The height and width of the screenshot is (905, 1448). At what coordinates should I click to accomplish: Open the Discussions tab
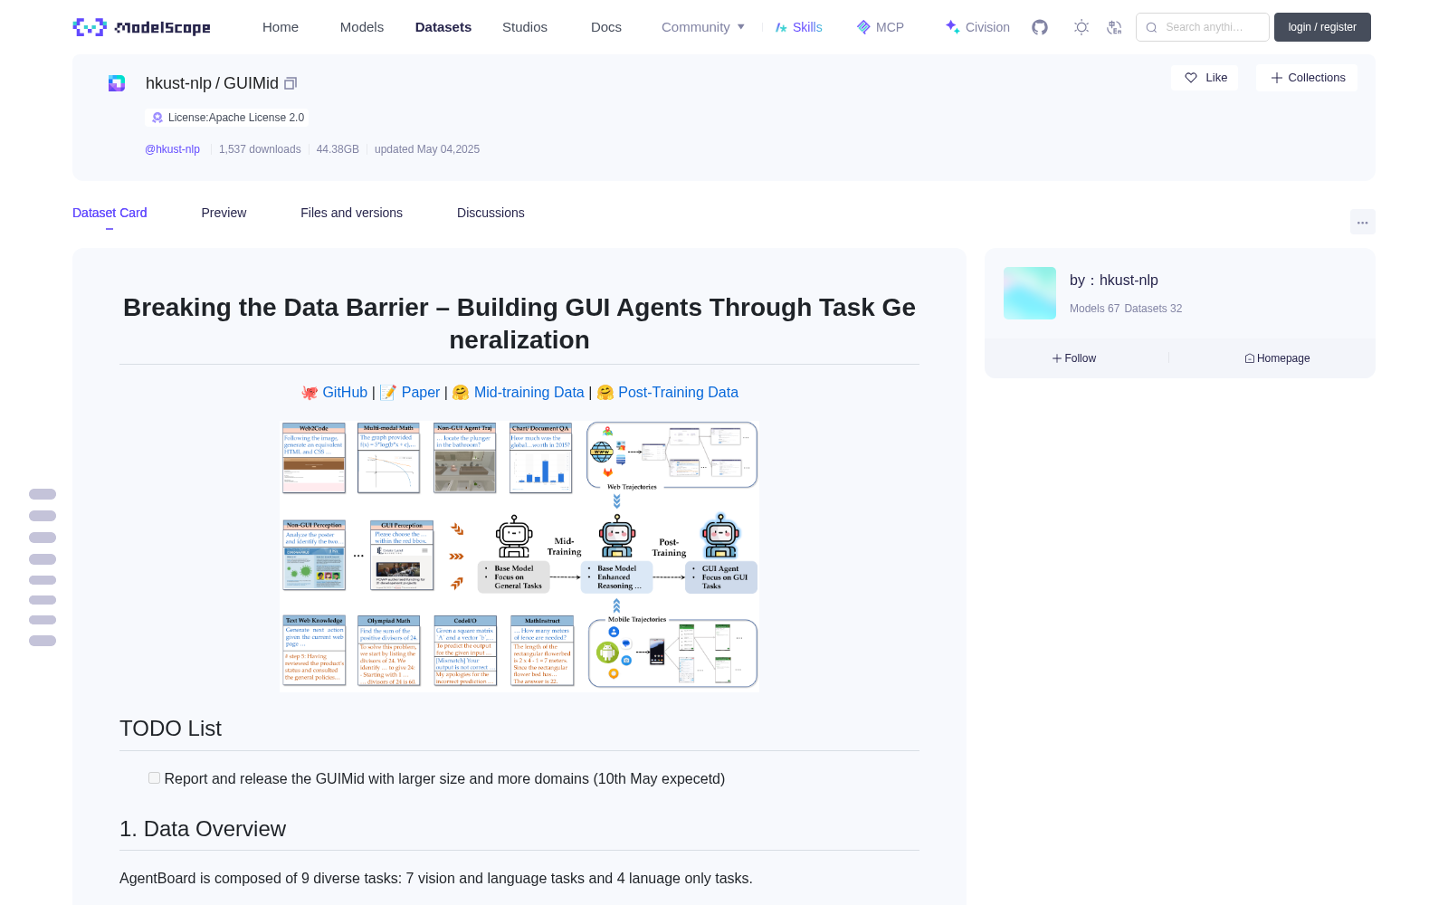491,213
